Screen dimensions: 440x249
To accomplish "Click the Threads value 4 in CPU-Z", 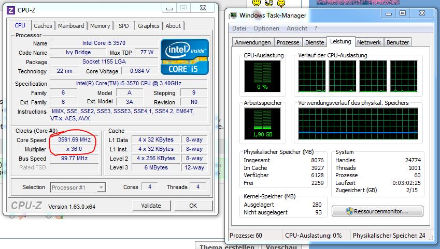I will click(x=198, y=186).
